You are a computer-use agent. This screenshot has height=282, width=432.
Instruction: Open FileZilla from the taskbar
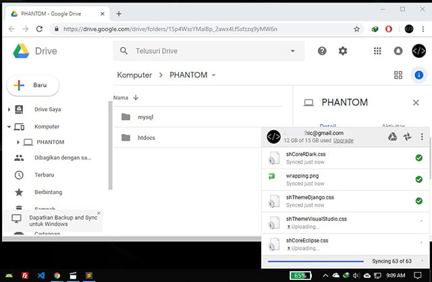[25, 275]
